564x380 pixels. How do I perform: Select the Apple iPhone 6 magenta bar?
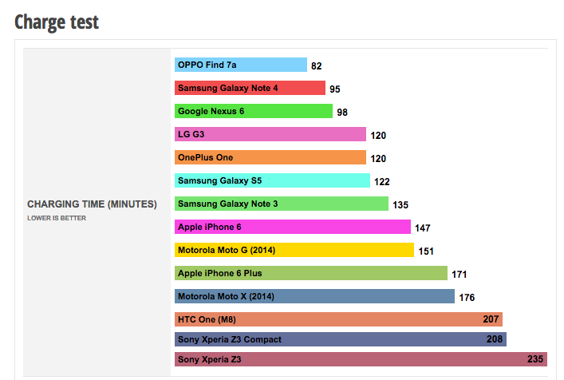(292, 228)
